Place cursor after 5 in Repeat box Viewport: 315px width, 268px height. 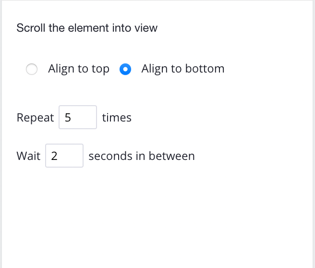point(72,118)
